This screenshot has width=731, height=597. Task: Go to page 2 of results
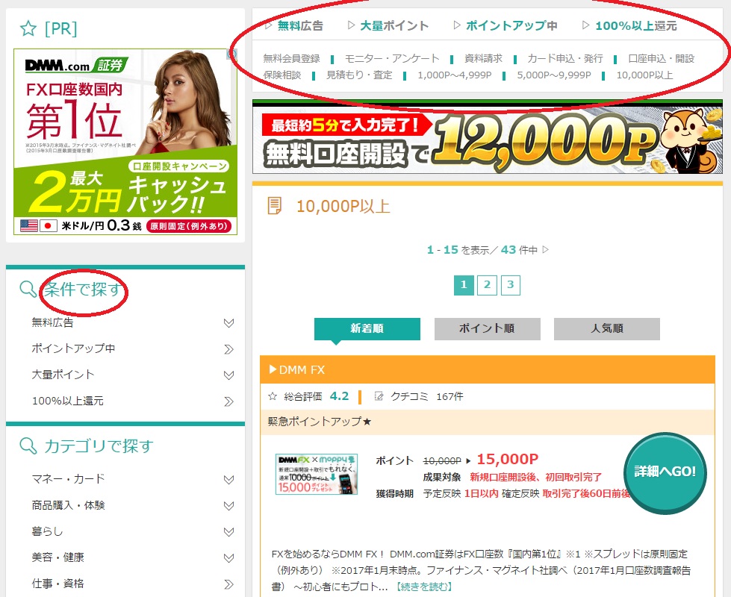(487, 285)
